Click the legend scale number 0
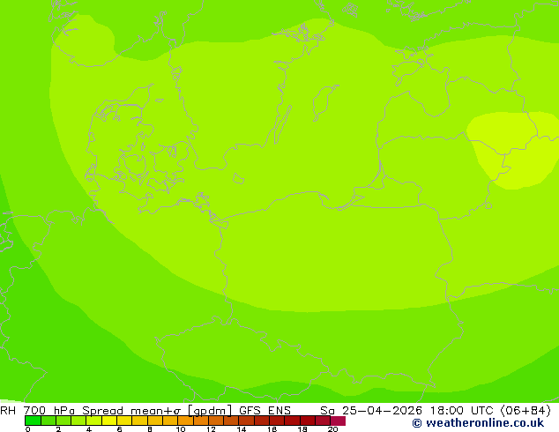This screenshot has width=559, height=432. click(28, 429)
